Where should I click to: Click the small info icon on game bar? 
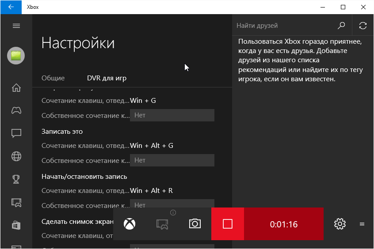173,212
